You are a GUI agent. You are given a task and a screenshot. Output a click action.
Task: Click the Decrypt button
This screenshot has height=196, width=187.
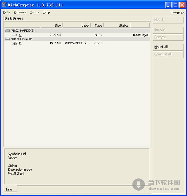tap(168, 37)
